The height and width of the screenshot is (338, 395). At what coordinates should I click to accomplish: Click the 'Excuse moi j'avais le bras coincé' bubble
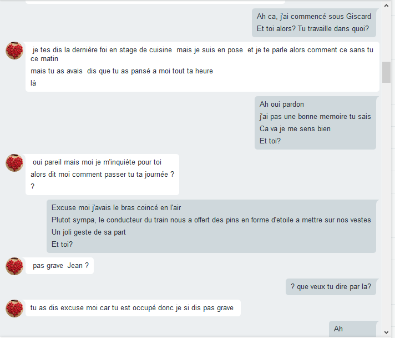tap(211, 226)
